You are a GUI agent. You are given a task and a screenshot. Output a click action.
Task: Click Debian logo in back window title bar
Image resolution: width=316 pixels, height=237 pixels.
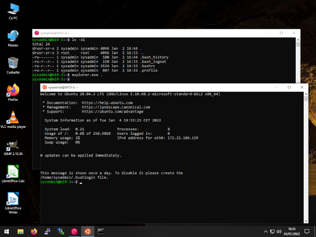(x=37, y=33)
